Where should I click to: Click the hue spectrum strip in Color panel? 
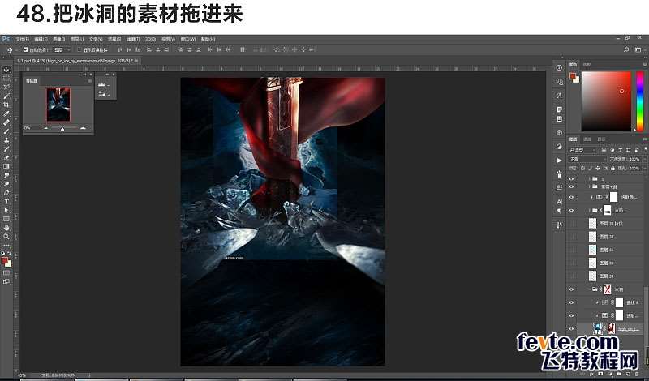tap(639, 101)
